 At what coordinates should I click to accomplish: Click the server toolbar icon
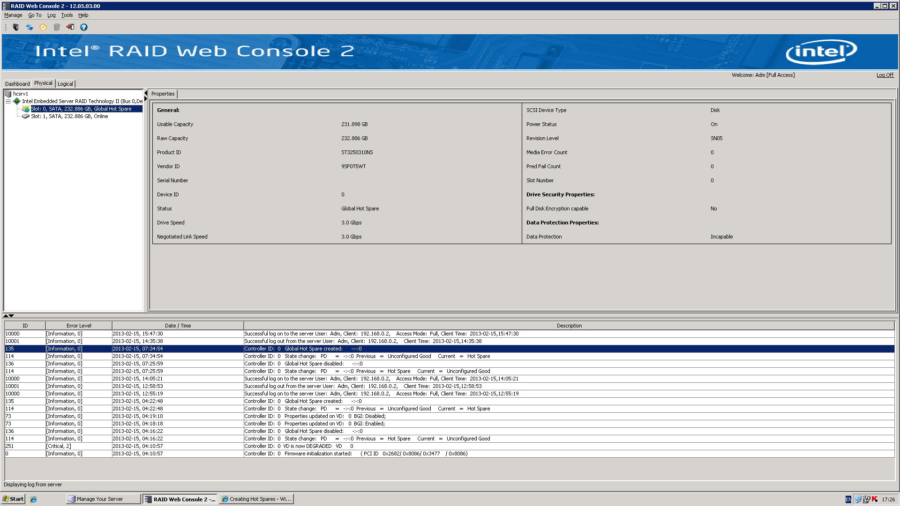tap(16, 27)
